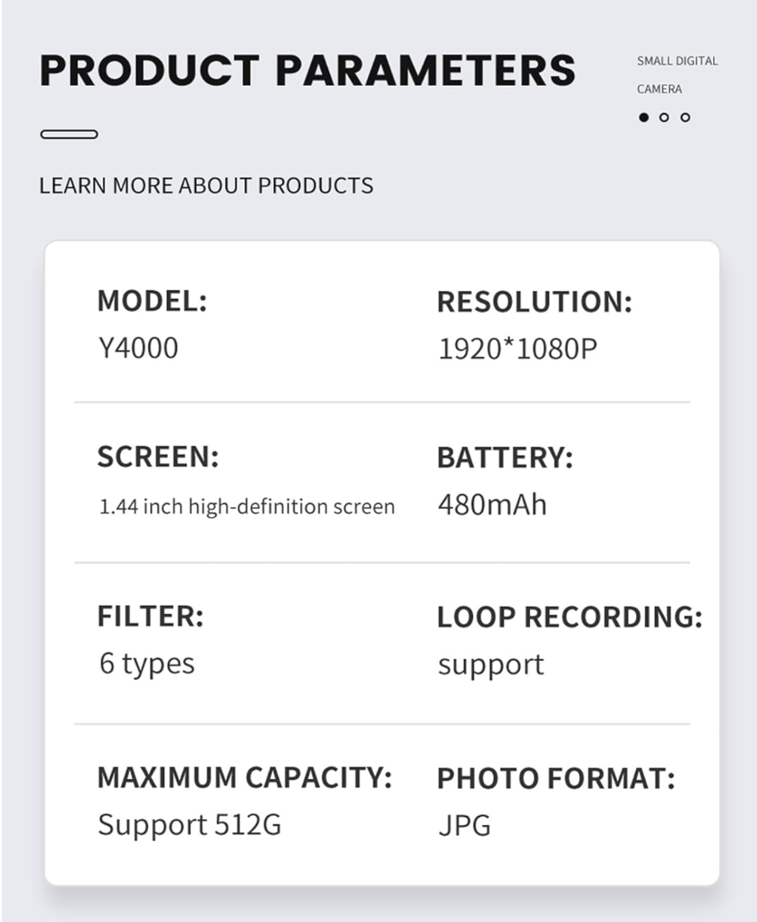Click the SMALL DIGITAL CAMERA label
Viewport: 757px width, 922px height.
(x=677, y=75)
